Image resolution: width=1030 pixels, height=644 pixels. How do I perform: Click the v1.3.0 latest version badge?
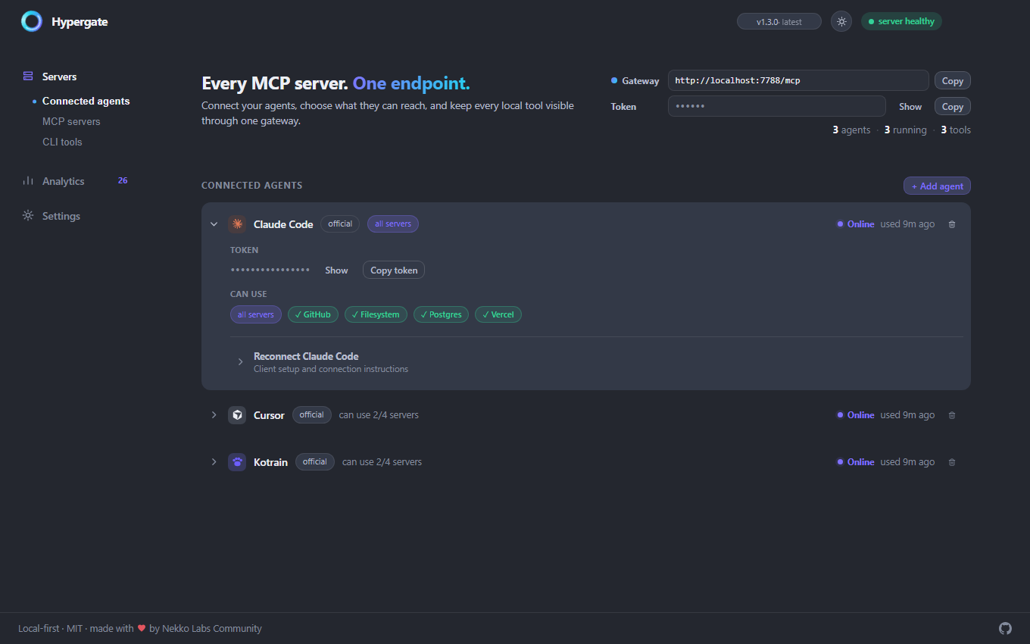point(779,21)
